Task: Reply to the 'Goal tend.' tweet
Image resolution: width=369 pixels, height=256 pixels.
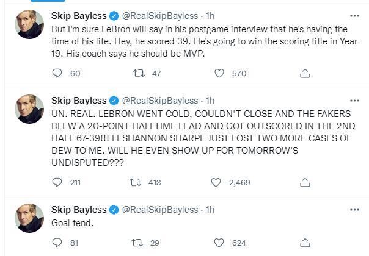Action: 58,243
